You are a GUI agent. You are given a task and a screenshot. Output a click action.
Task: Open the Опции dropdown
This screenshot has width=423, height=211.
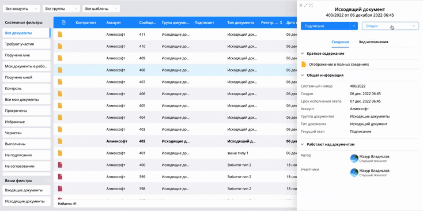390,26
